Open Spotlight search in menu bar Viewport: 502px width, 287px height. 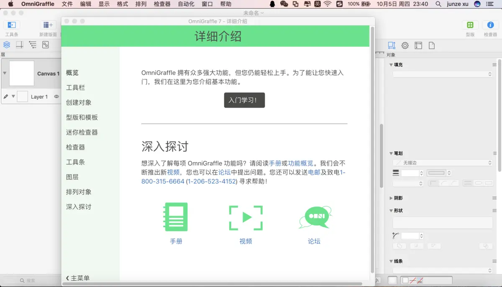point(438,4)
